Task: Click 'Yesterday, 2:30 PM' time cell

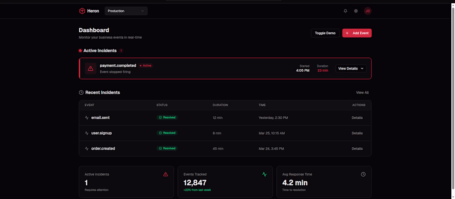Action: [x=273, y=118]
